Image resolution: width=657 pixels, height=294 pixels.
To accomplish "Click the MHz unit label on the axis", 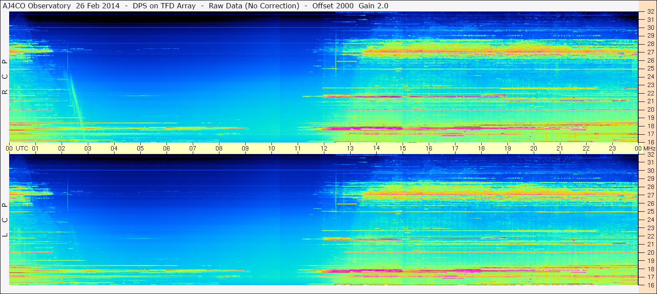I will [649, 148].
